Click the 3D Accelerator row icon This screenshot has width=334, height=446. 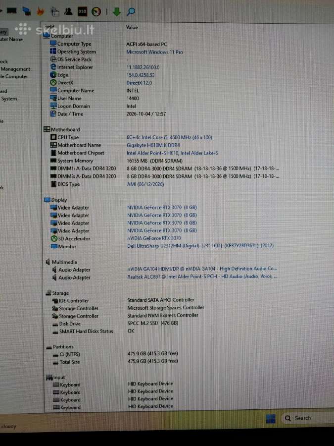coord(54,238)
